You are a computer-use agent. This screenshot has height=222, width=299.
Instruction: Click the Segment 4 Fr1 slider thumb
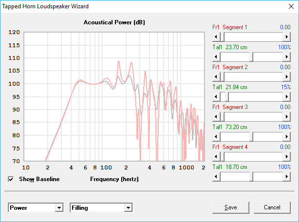pyautogui.click(x=222, y=157)
